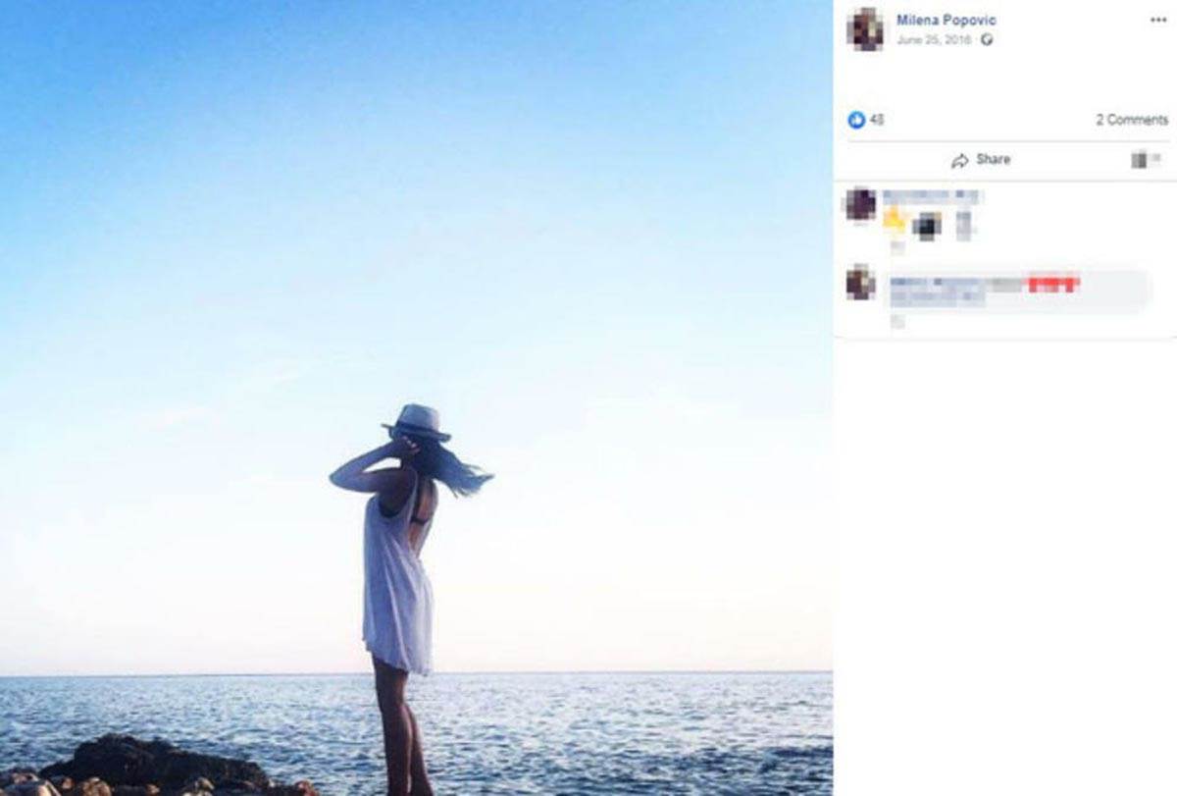Click the second commenter's avatar
Image resolution: width=1177 pixels, height=796 pixels.
pos(861,283)
